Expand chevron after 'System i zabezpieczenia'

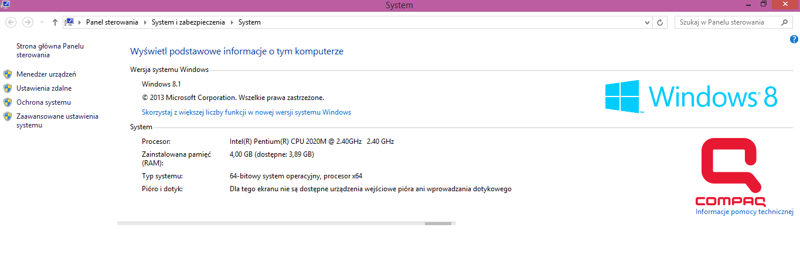232,22
